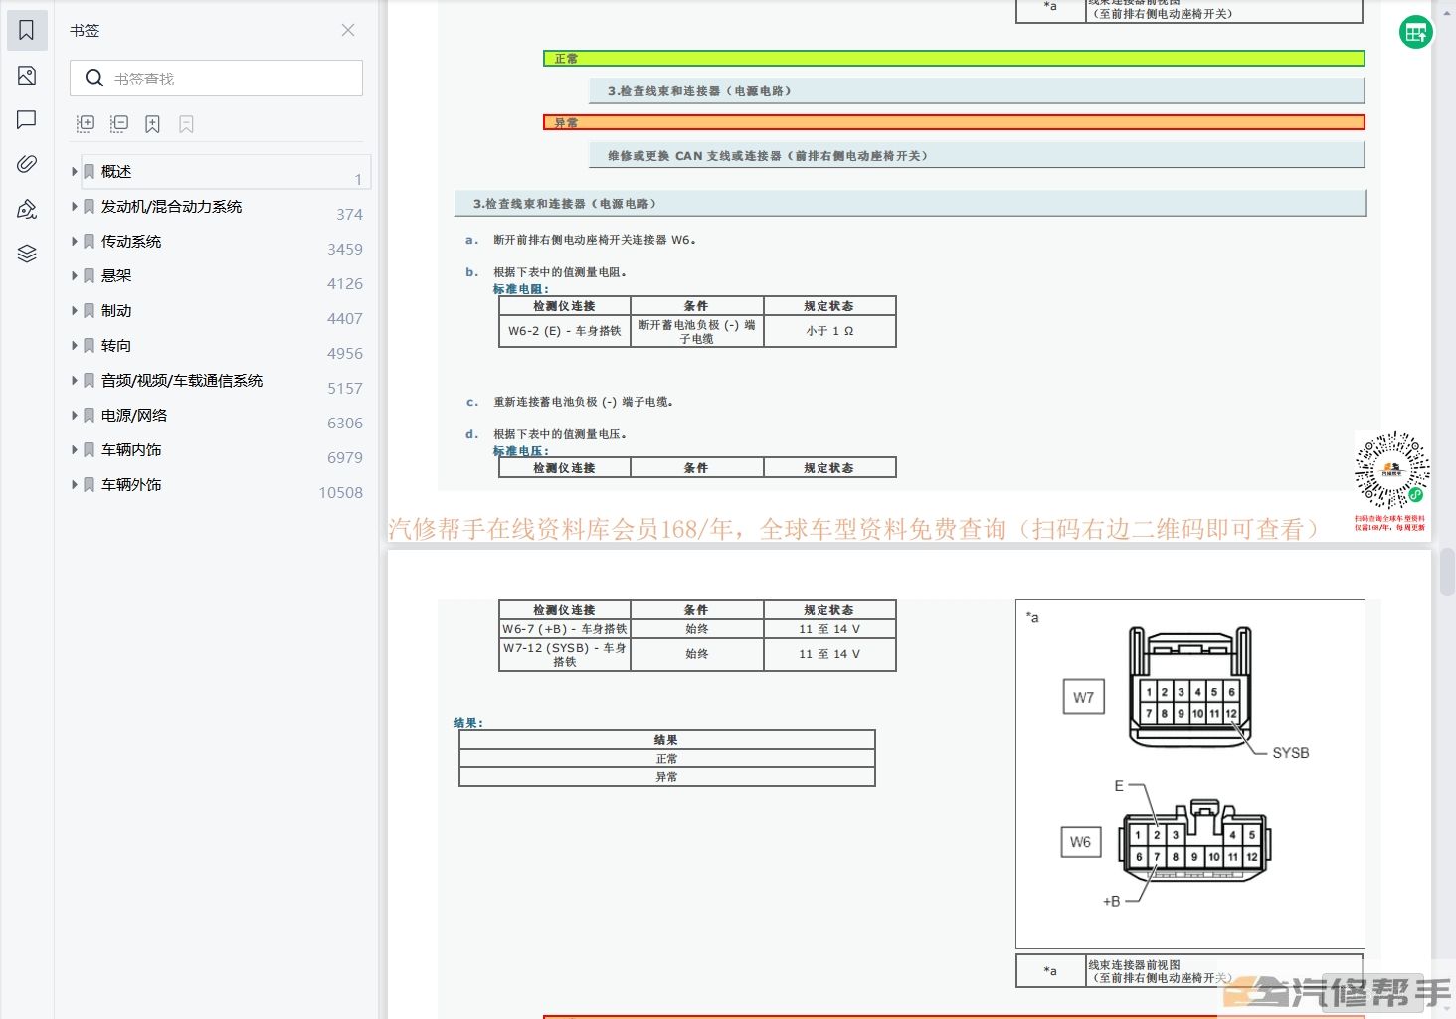The width and height of the screenshot is (1456, 1019).
Task: Close the 书签 bookmarks panel
Action: pyautogui.click(x=348, y=30)
